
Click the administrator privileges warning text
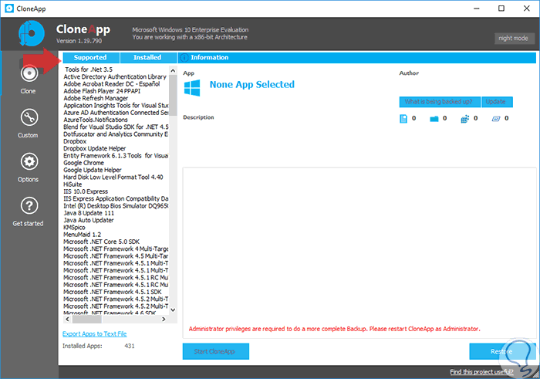(334, 329)
